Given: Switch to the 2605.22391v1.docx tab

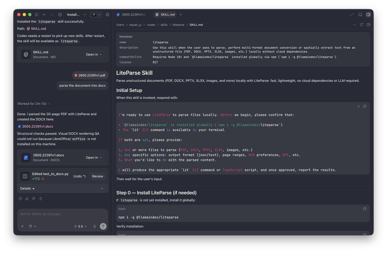Looking at the screenshot, I should pos(132,15).
